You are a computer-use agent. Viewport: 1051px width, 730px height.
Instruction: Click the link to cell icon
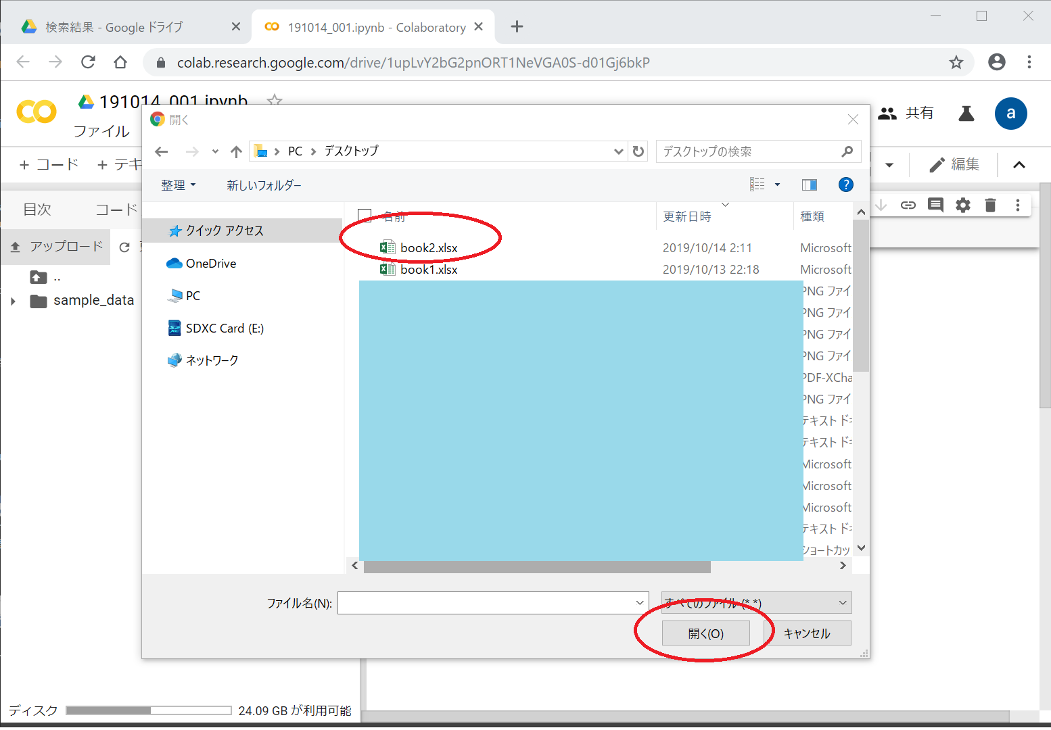click(908, 205)
